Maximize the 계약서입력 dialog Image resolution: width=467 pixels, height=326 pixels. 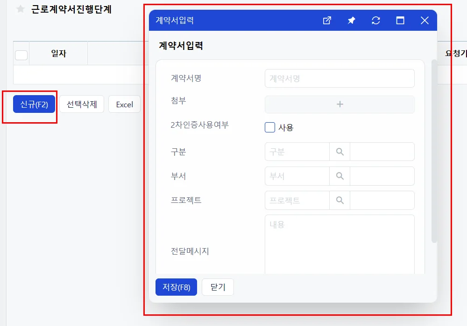[400, 21]
